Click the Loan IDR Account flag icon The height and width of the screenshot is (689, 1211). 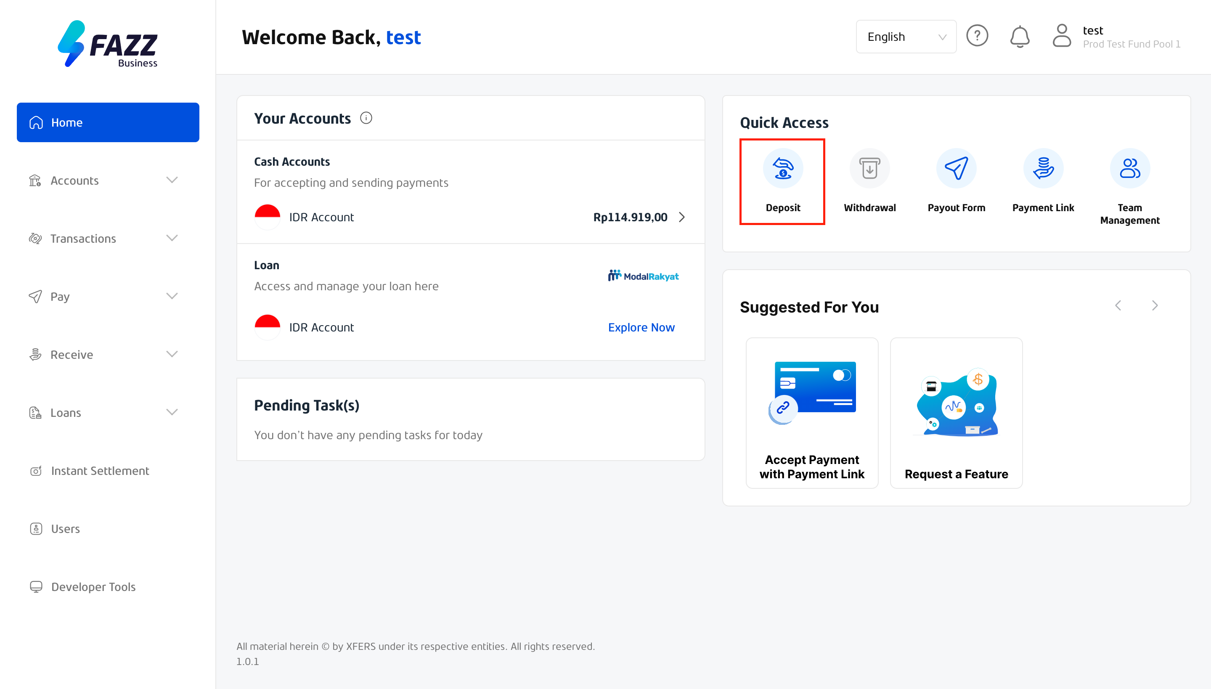268,327
